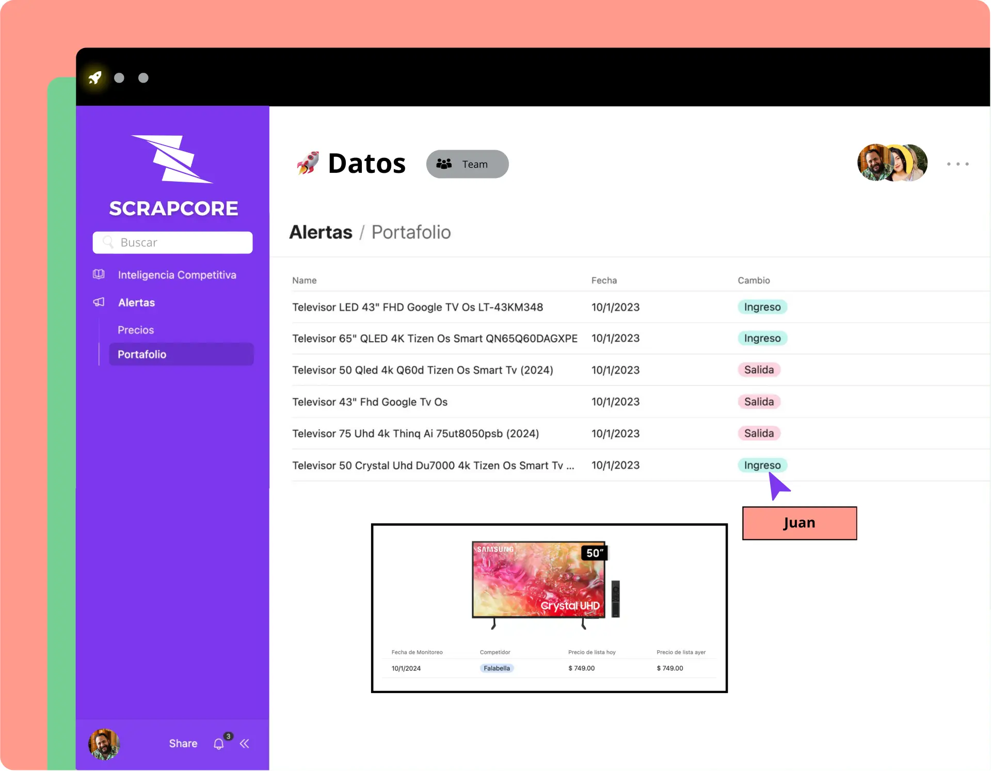Click the Alertas breadcrumb link

click(321, 233)
